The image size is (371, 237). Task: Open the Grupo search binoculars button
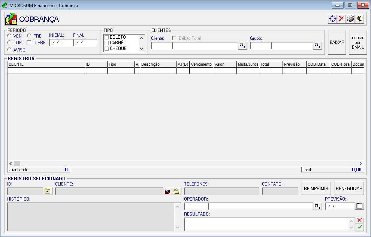[317, 45]
